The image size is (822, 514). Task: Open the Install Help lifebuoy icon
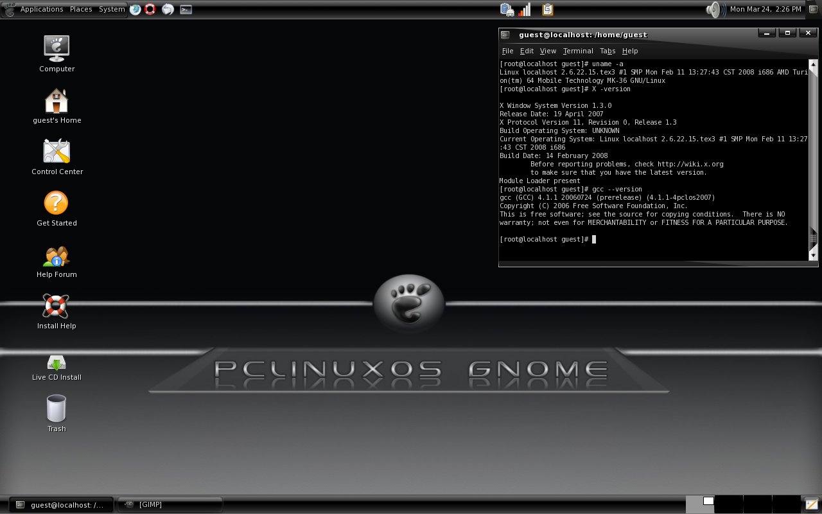tap(56, 306)
